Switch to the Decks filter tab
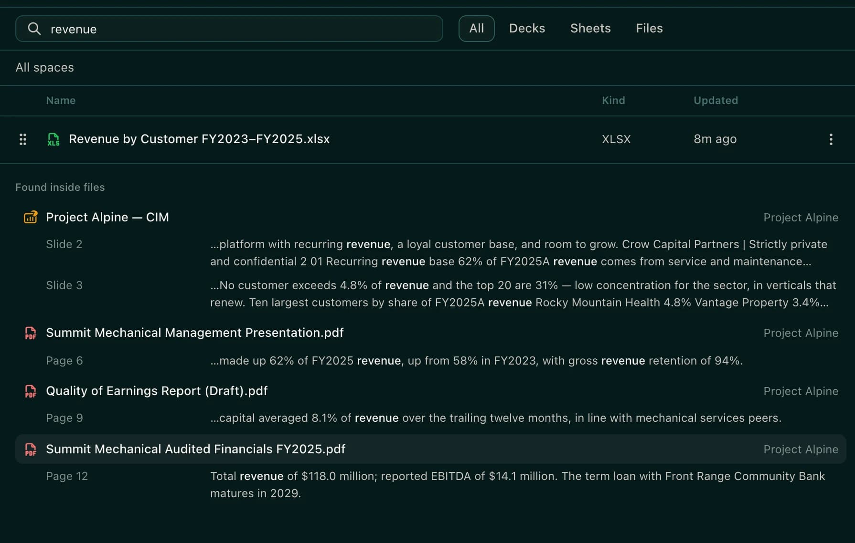 coord(527,29)
